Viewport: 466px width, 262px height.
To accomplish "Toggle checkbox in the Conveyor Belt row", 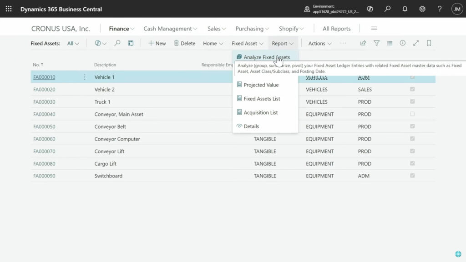I will (412, 126).
